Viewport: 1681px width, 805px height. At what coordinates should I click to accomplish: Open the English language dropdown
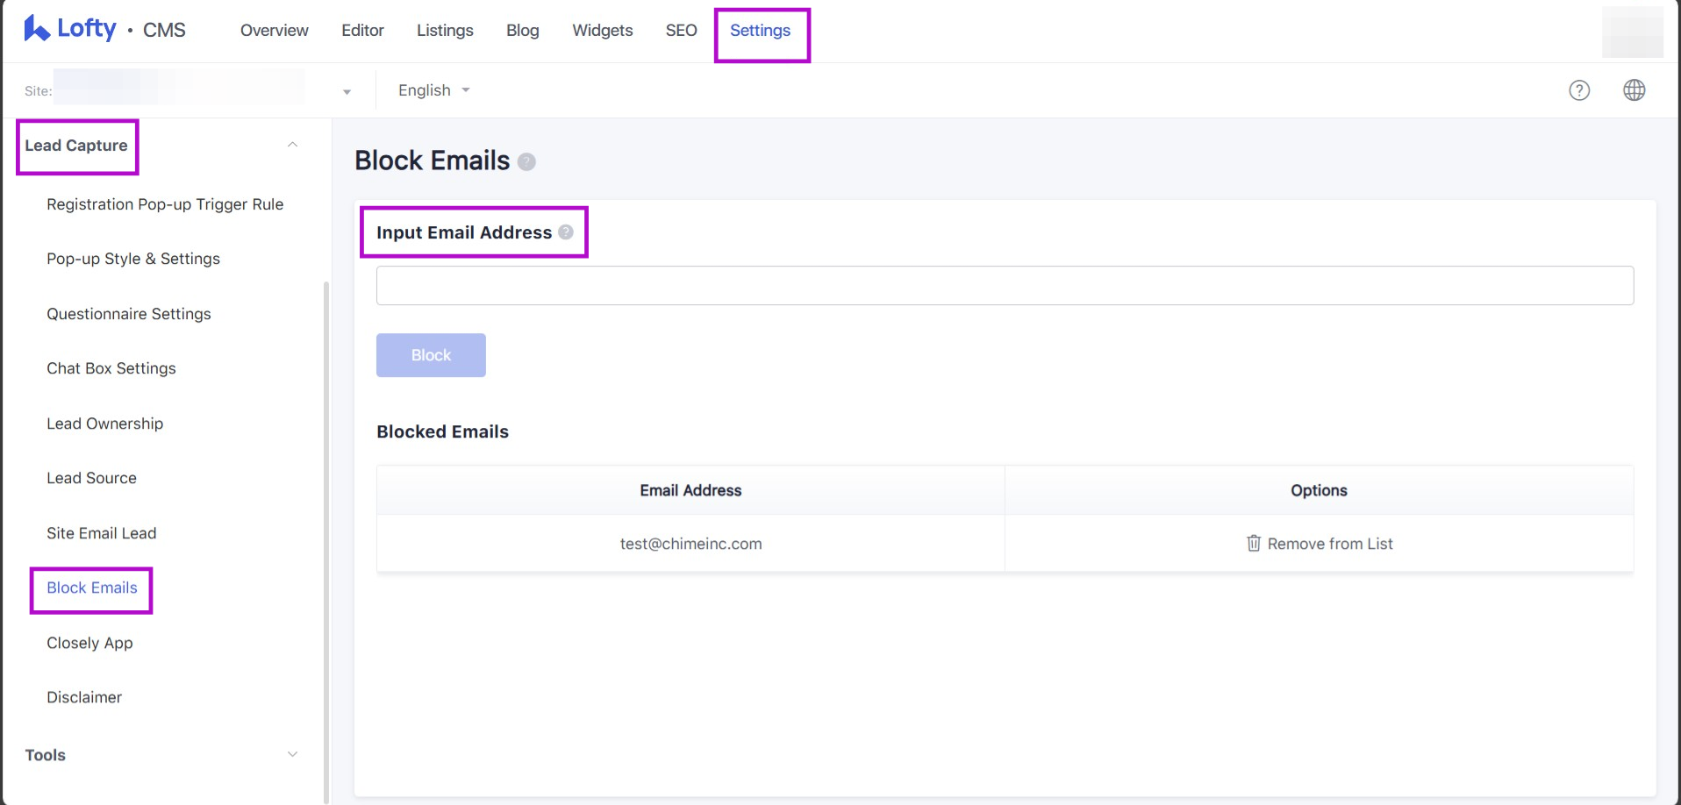[x=433, y=90]
